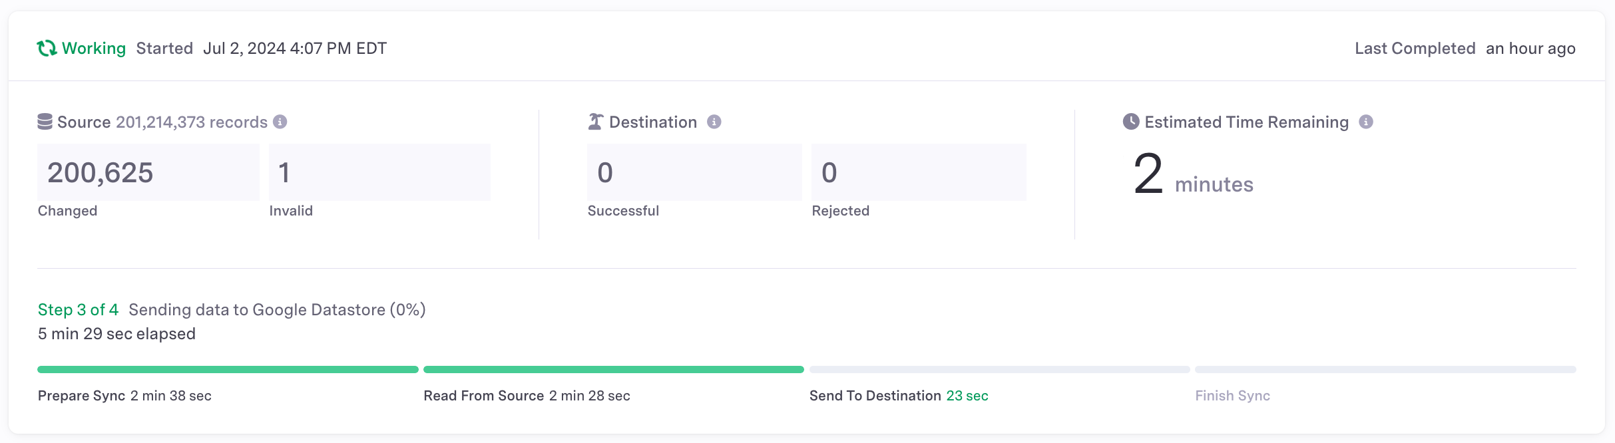Click the 200,625 Changed records box

point(148,172)
